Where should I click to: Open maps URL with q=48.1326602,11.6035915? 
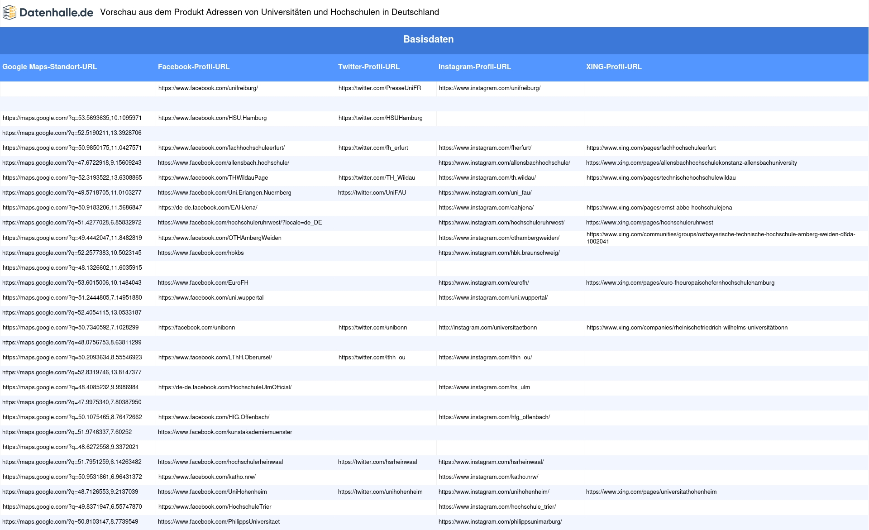click(x=72, y=268)
